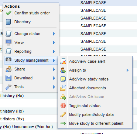The width and height of the screenshot is (137, 134).
Task: Select the Assign to user icon
Action: pyautogui.click(x=63, y=70)
